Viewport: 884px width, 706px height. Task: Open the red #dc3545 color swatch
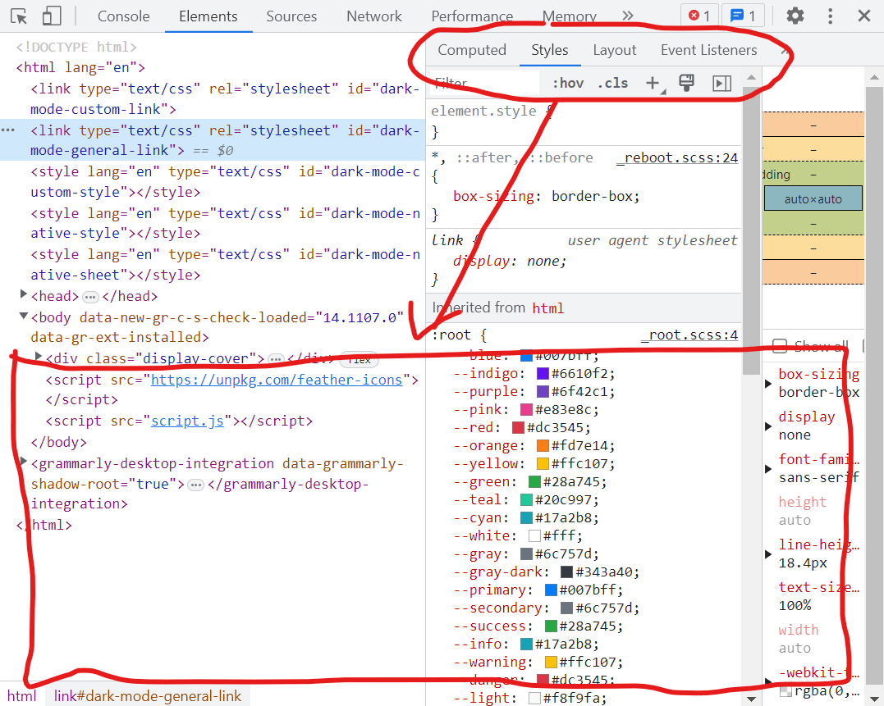[x=518, y=428]
